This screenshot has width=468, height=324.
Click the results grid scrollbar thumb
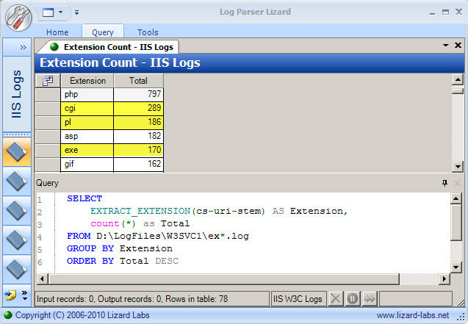[x=458, y=90]
